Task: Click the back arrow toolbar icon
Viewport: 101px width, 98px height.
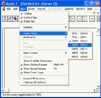Action: click(92, 19)
